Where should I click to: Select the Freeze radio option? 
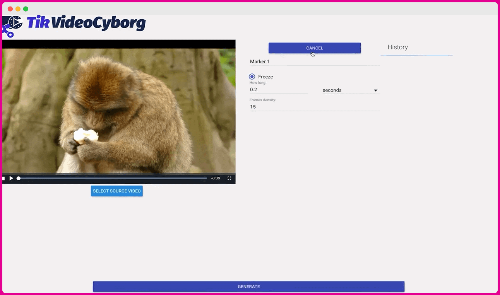[x=252, y=77]
